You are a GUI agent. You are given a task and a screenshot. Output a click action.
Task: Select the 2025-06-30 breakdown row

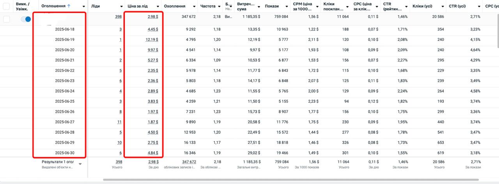249,153
